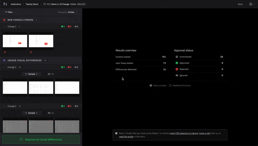Screen dimensions: 258x146
Task: Select All 11 tab in Change 2
Action: 51,113
